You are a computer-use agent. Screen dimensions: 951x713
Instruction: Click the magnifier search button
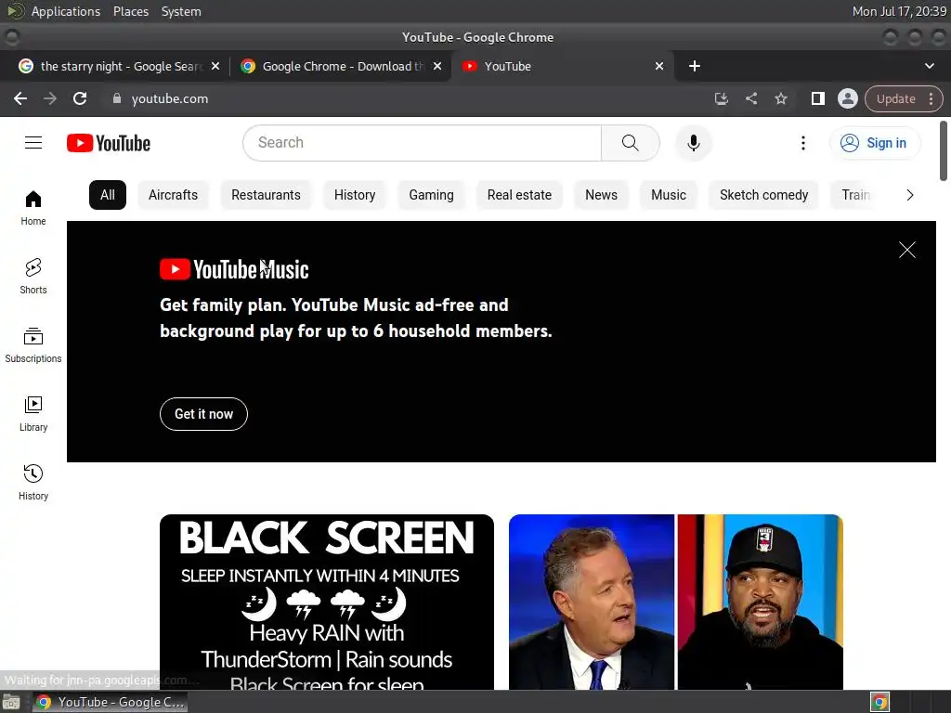click(631, 143)
